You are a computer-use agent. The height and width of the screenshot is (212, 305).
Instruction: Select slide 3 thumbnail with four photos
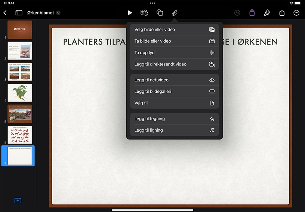[20, 72]
